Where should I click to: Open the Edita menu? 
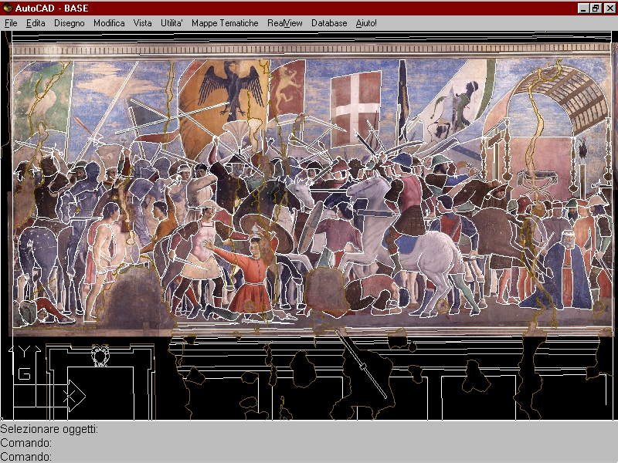coord(36,23)
